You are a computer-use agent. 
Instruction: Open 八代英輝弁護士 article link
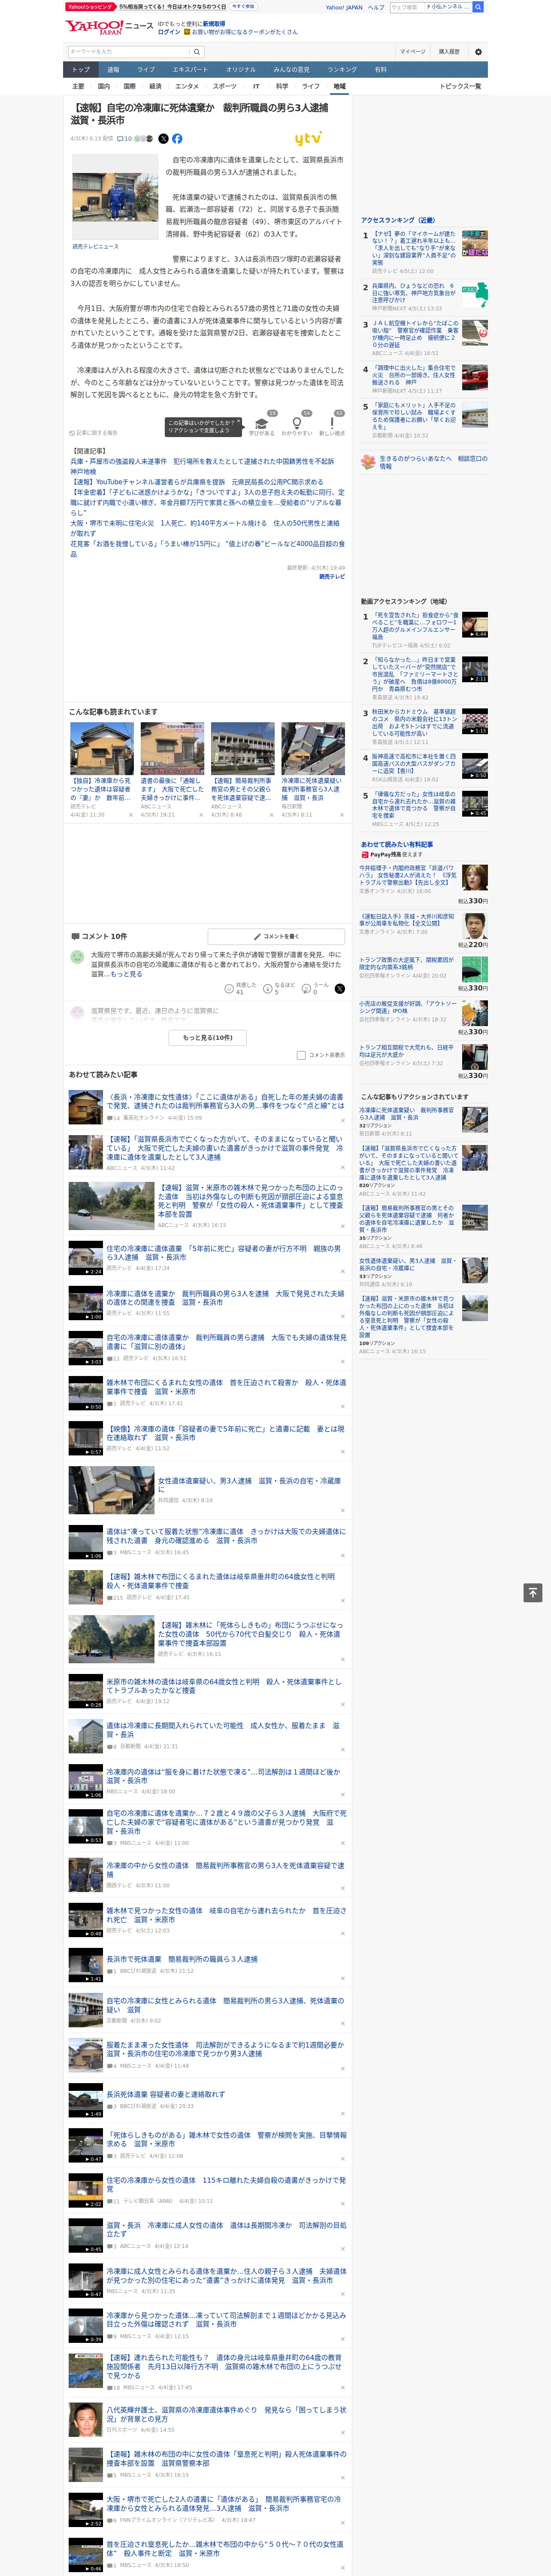click(226, 2414)
